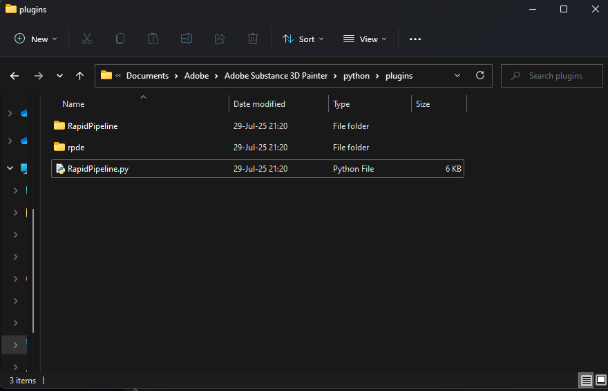Screen dimensions: 608x391
Task: Navigate to Adobe in breadcrumb
Action: 197,76
